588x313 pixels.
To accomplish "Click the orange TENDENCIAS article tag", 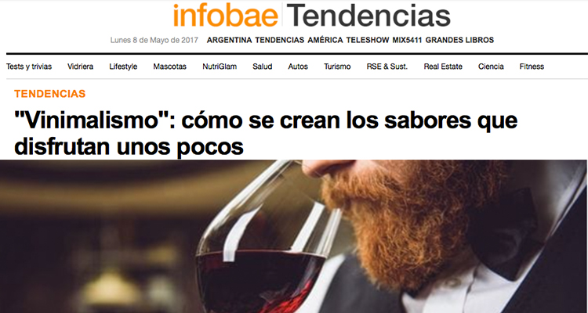I will point(50,94).
